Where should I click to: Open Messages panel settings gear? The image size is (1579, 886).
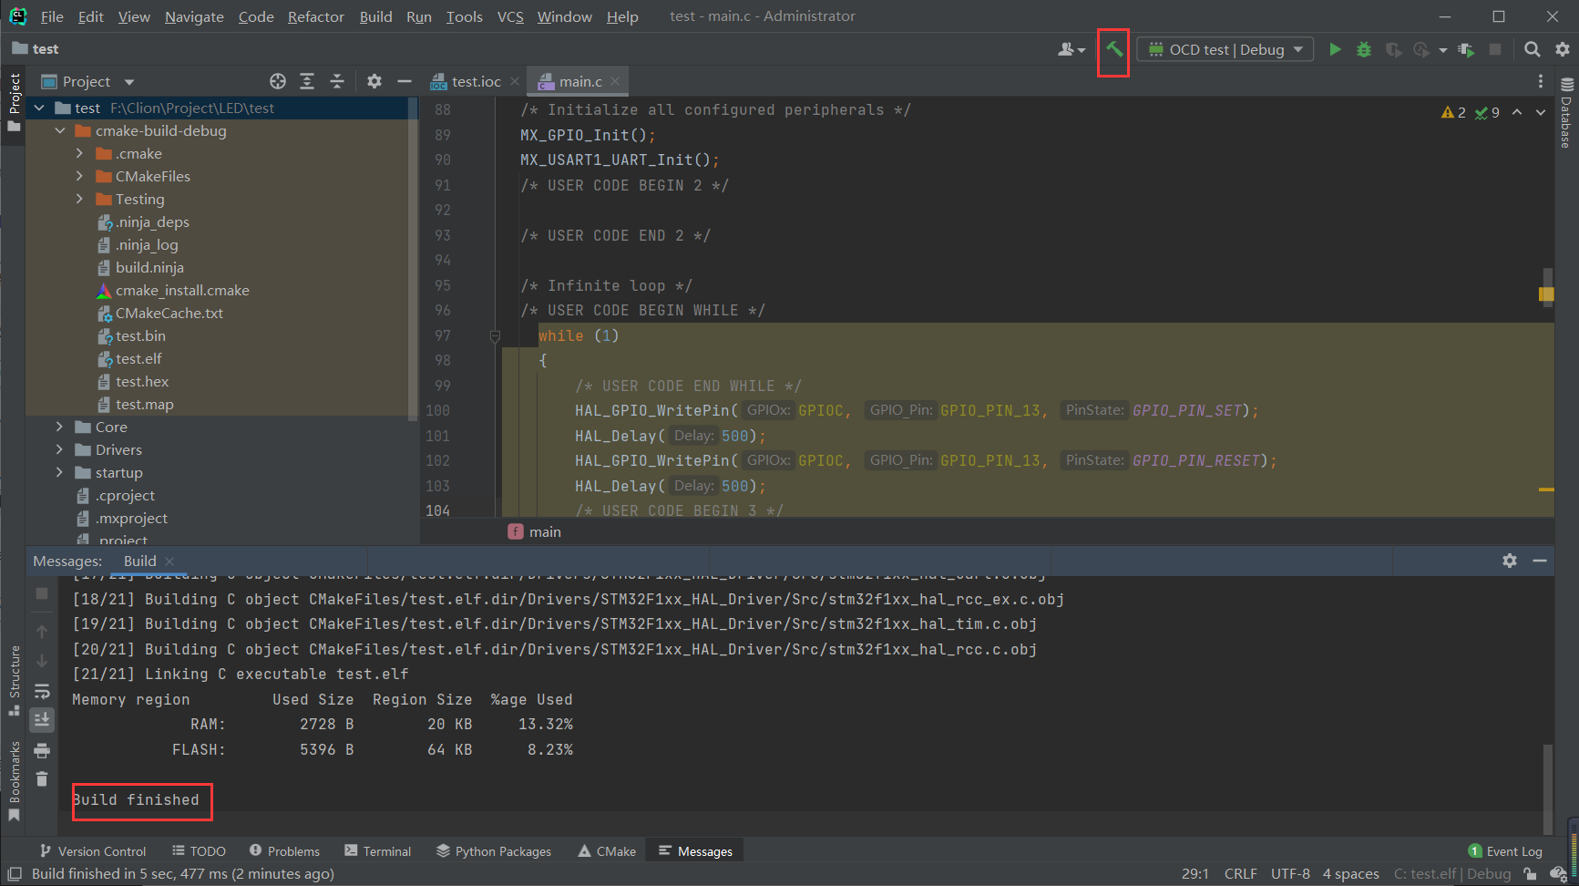click(x=1510, y=561)
